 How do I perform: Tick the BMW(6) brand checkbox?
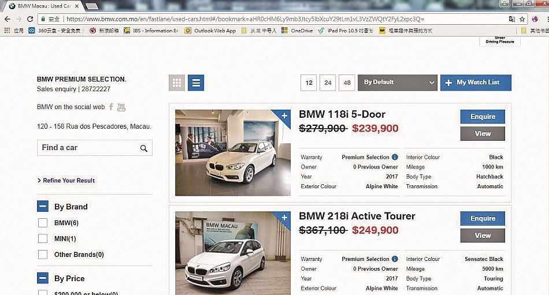(x=43, y=223)
